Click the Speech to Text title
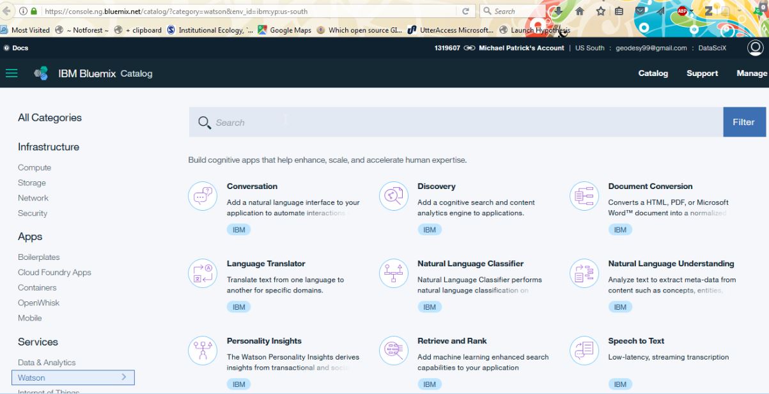 636,341
